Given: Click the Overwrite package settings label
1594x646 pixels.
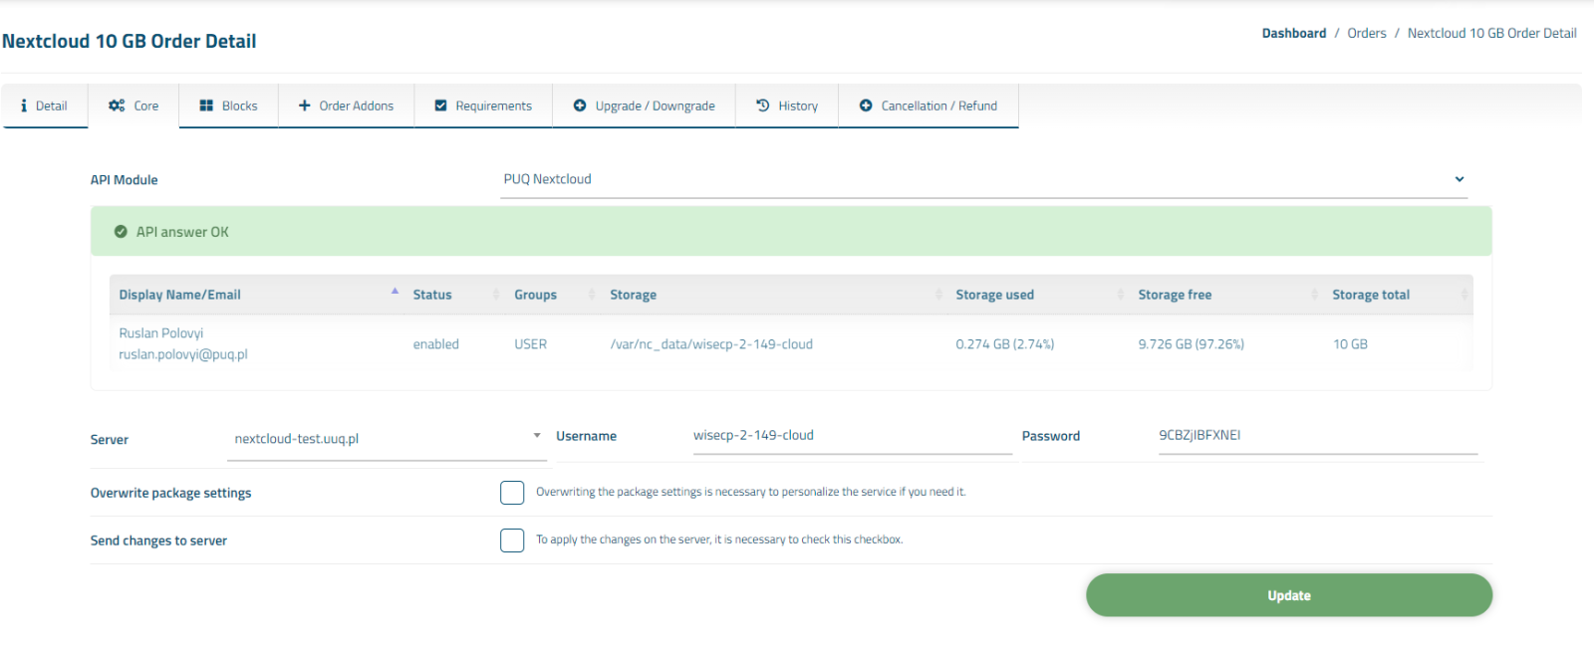Looking at the screenshot, I should coord(170,493).
